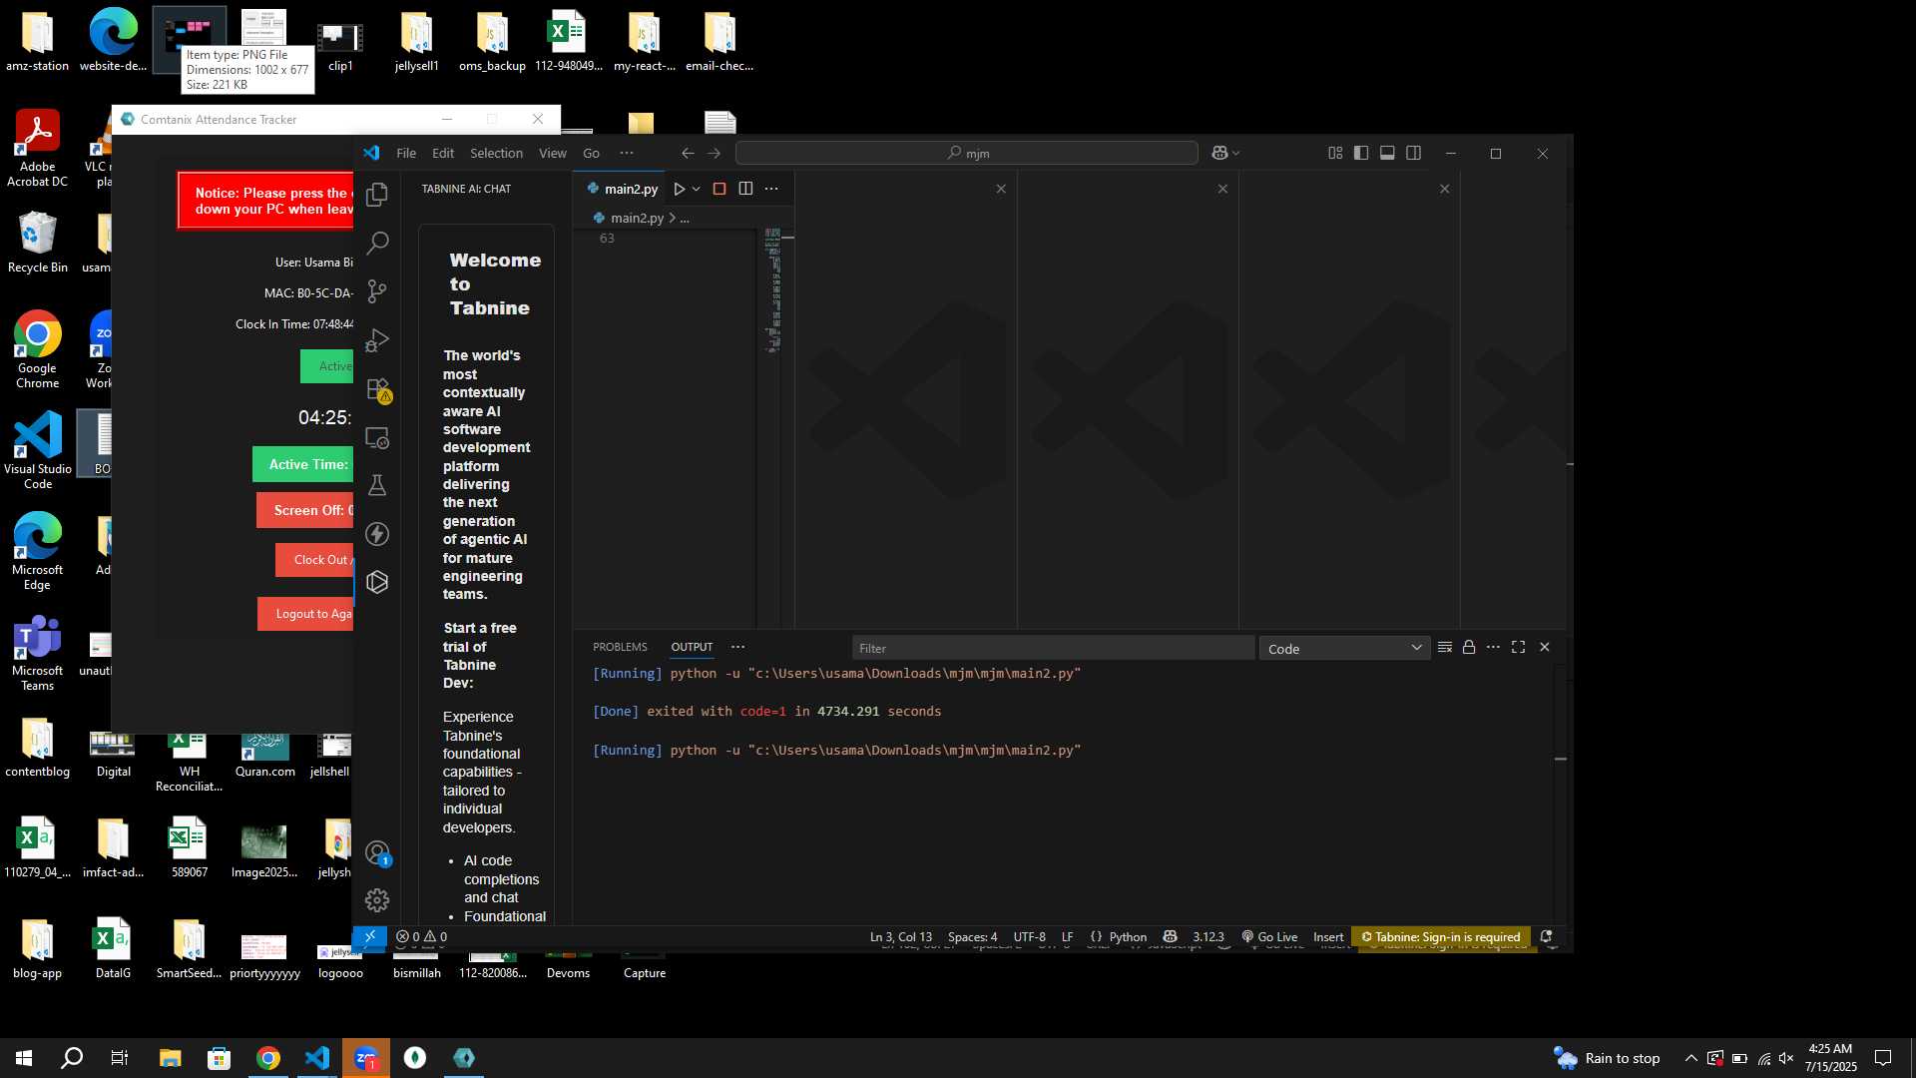Open the Manage gear in VS Code
The image size is (1916, 1078).
377,900
